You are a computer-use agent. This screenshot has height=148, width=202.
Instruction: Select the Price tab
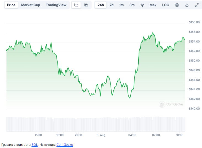11,5
